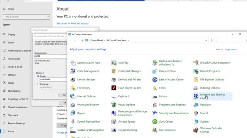Open Flash Player (32-bit) icon
This screenshot has height=138, width=247.
[114, 88]
